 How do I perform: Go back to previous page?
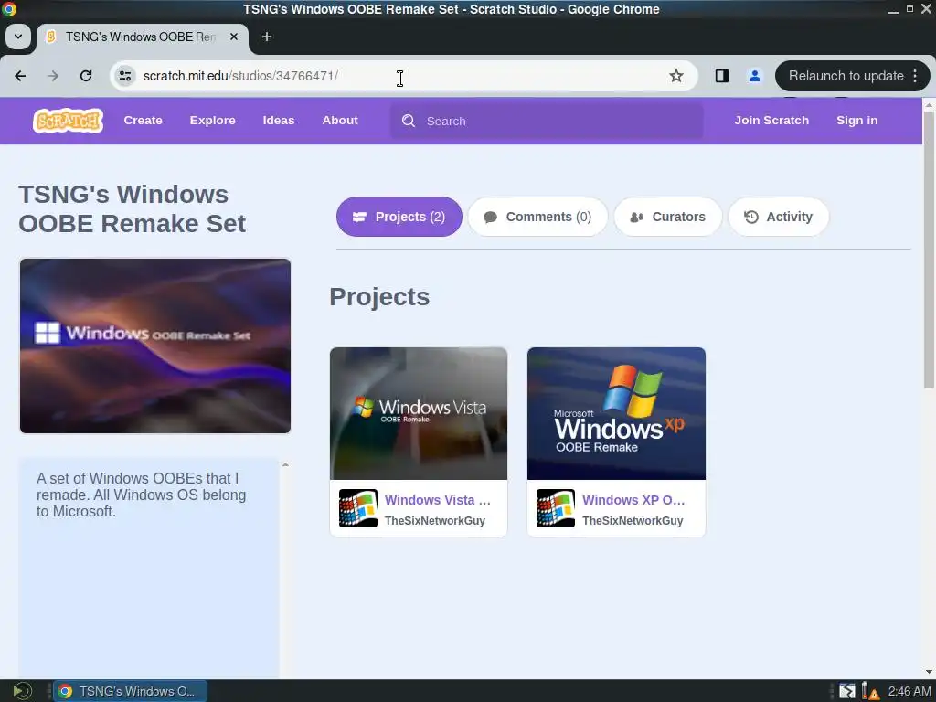(20, 76)
